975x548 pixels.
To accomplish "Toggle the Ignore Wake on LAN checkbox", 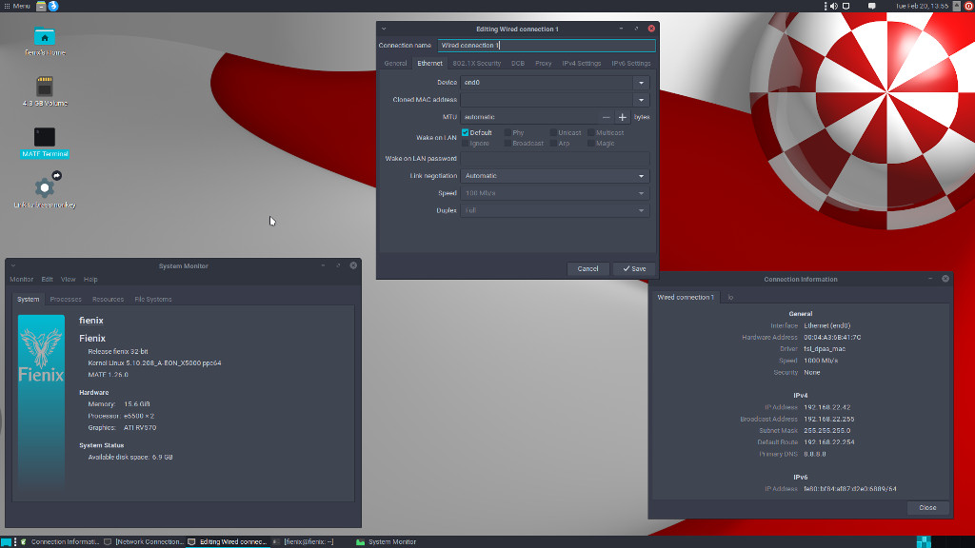I will (465, 143).
